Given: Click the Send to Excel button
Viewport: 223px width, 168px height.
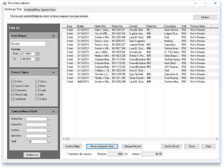Looking at the screenshot, I should point(172,146).
